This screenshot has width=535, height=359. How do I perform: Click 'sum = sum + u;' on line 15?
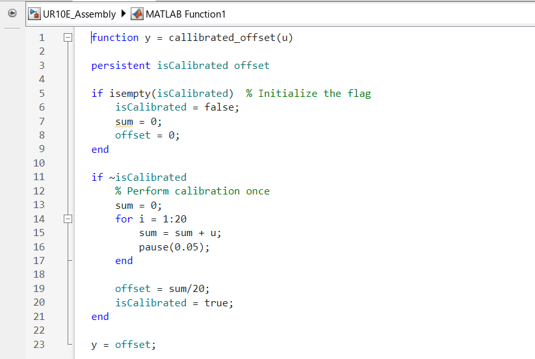pos(180,233)
